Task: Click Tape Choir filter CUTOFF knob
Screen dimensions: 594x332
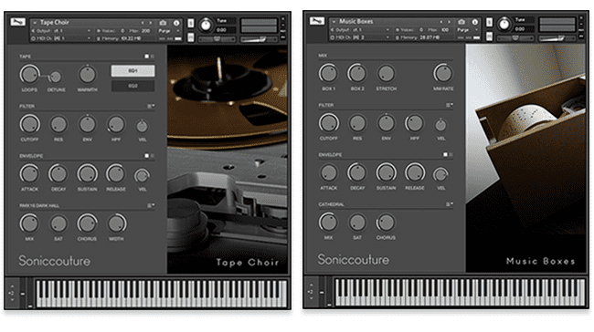Action: (x=29, y=124)
